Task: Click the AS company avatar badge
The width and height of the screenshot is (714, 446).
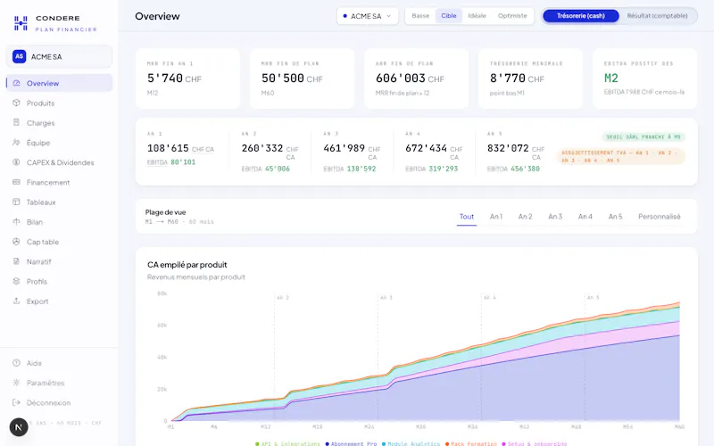Action: [x=19, y=56]
